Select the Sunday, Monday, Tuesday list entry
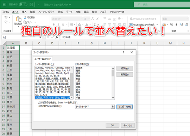190x136 pixels. pyautogui.click(x=52, y=68)
